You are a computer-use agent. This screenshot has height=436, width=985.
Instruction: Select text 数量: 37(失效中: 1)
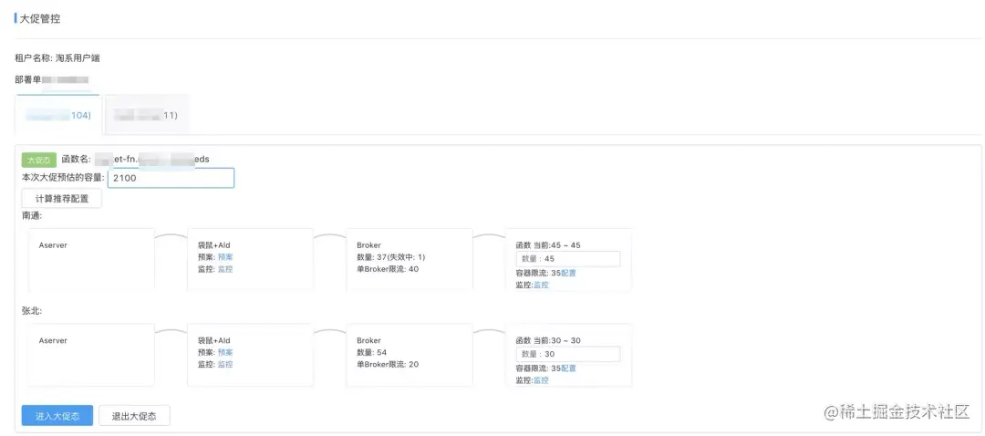click(391, 257)
